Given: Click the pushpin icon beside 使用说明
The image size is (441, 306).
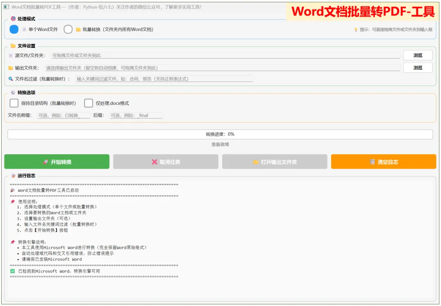Looking at the screenshot, I should tap(12, 202).
